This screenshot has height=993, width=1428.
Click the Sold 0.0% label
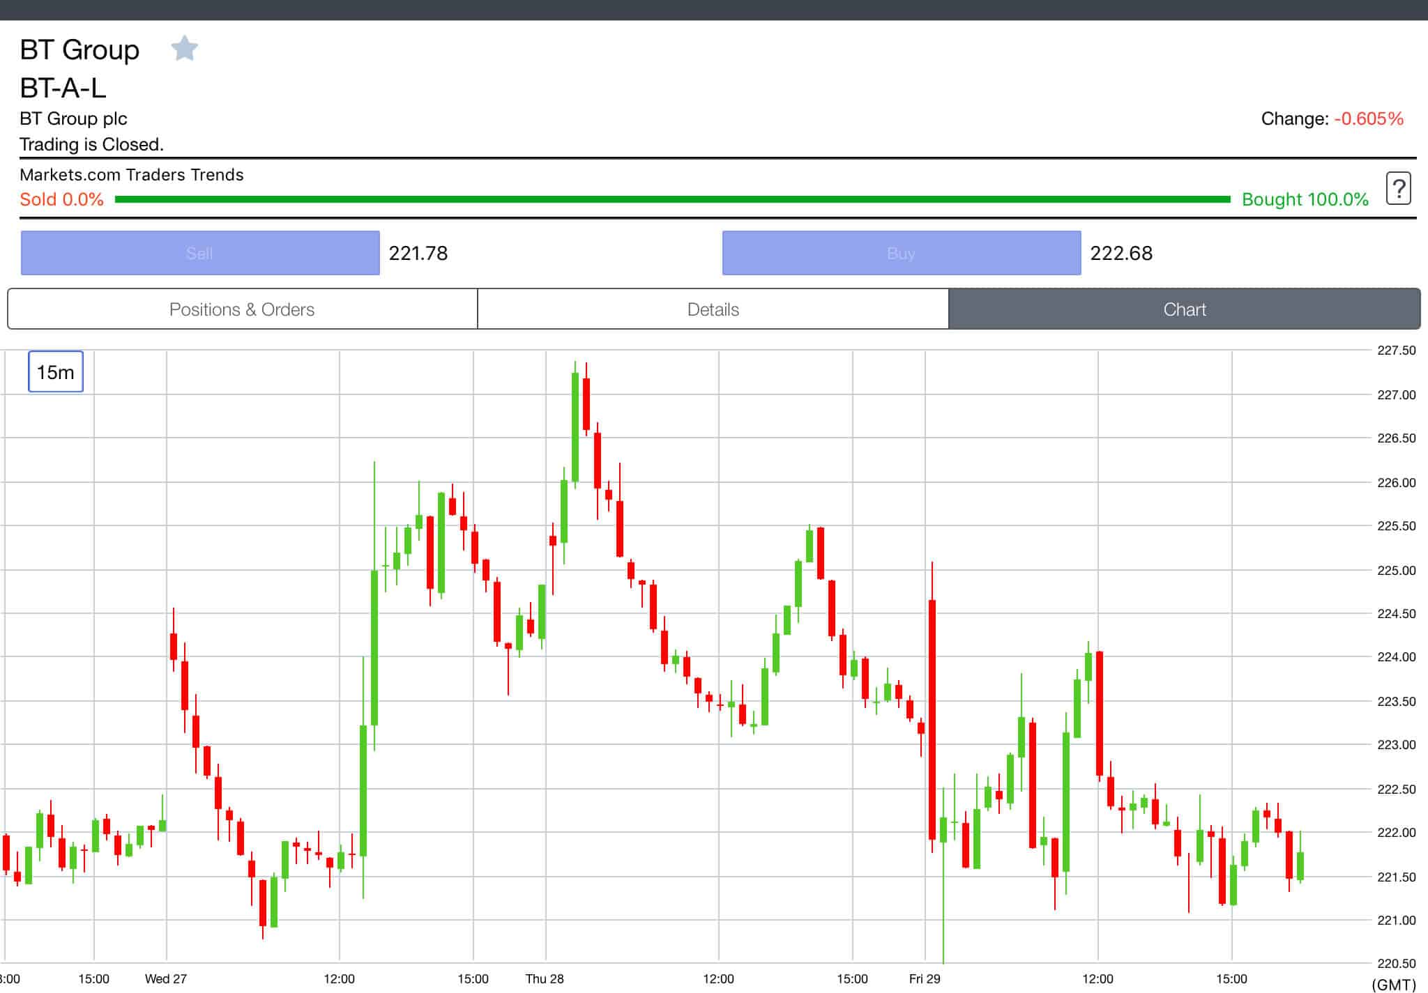point(61,199)
